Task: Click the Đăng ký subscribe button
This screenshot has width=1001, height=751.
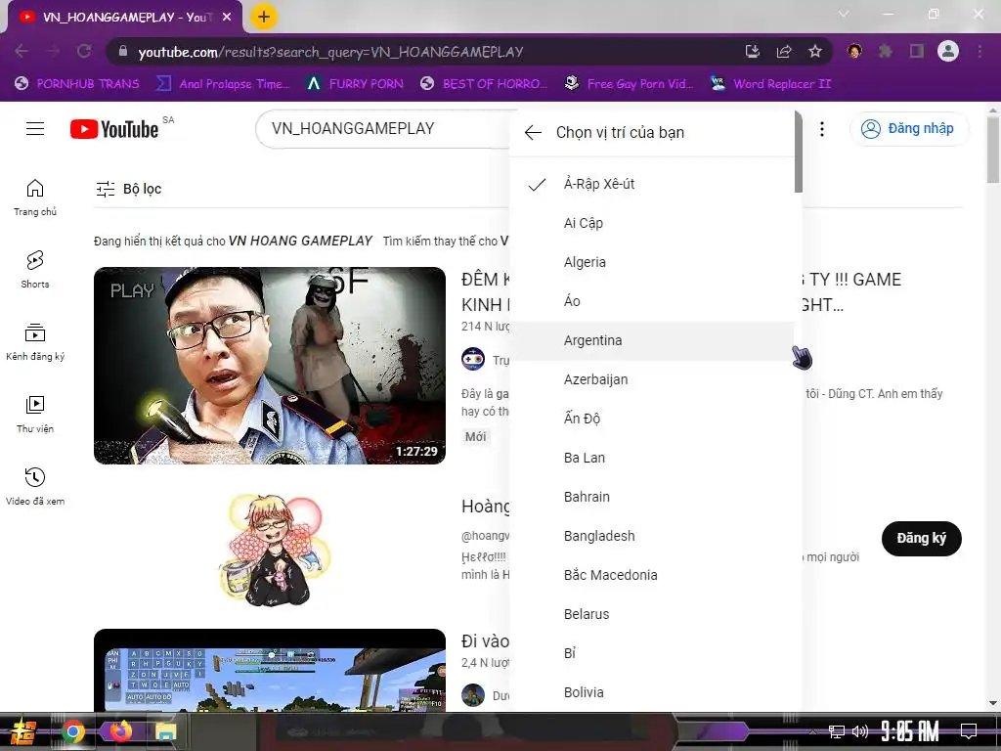Action: point(921,539)
